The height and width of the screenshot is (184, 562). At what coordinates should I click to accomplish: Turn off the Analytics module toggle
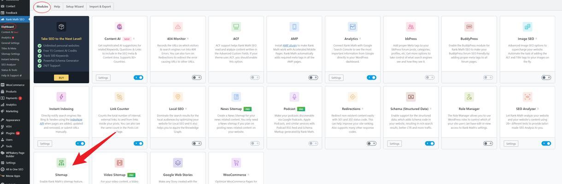tap(371, 78)
